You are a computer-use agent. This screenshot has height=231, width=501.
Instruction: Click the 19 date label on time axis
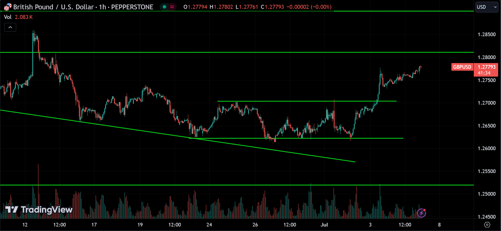[x=140, y=225]
